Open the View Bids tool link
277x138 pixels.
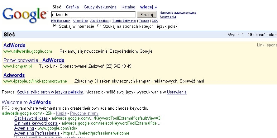tap(80, 21)
